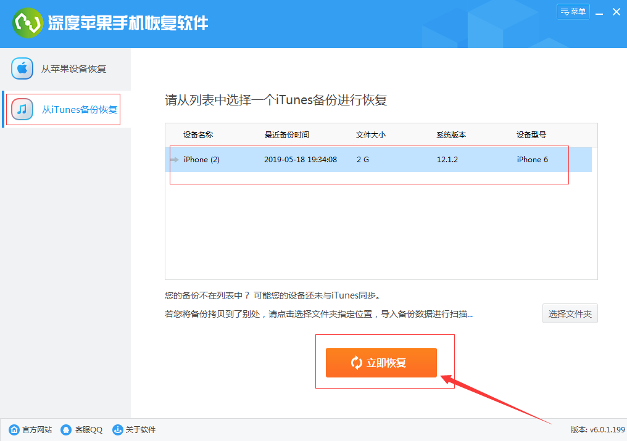Click the green app logo icon
The height and width of the screenshot is (441, 627).
[x=27, y=23]
